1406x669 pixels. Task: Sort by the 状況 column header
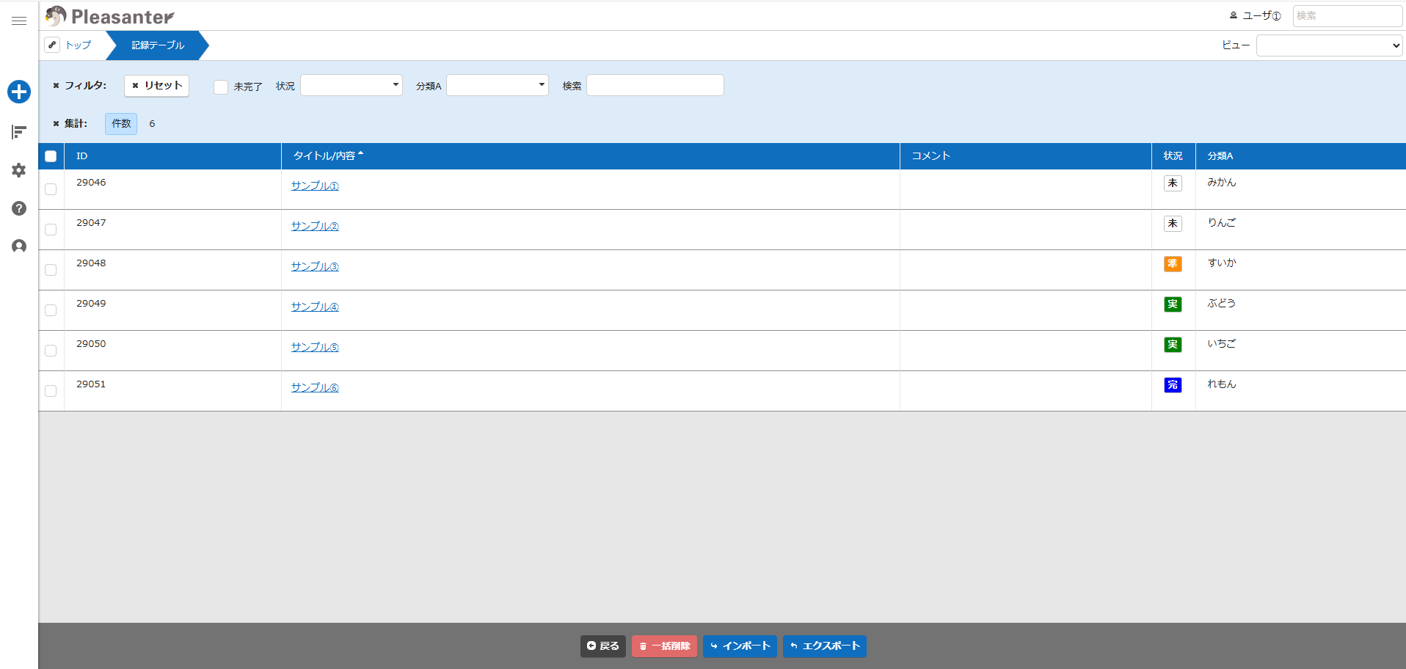(x=1173, y=156)
